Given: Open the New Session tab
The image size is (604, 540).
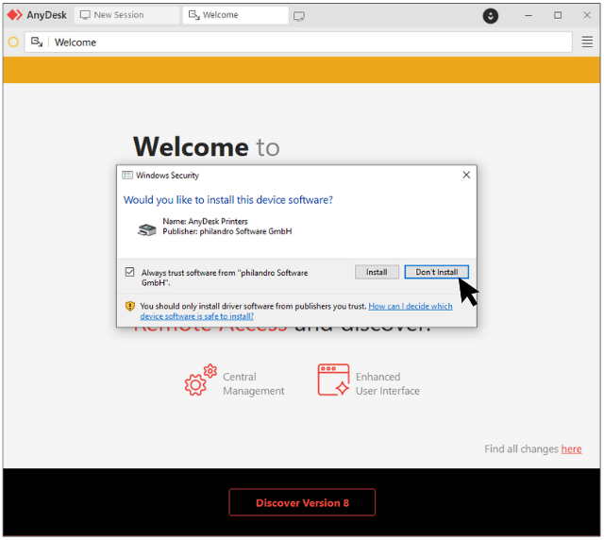Looking at the screenshot, I should [126, 15].
